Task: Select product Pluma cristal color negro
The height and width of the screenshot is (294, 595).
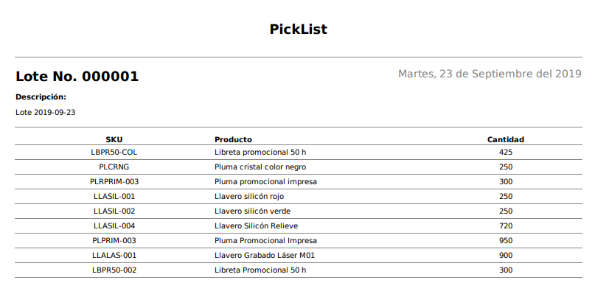Action: pyautogui.click(x=260, y=167)
